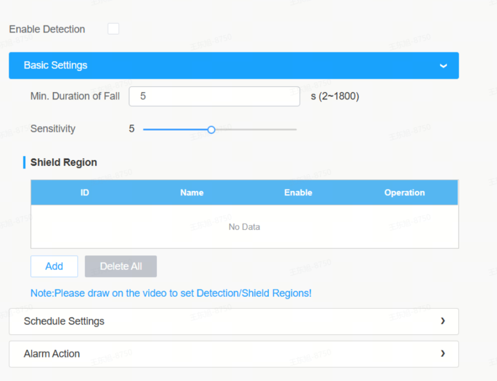Click the Shield Region heading

(x=64, y=162)
